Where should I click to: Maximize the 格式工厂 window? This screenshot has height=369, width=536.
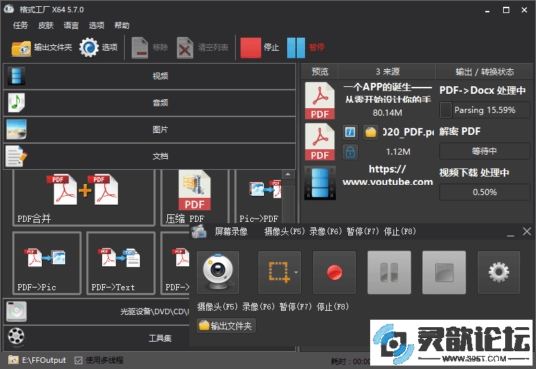click(506, 10)
